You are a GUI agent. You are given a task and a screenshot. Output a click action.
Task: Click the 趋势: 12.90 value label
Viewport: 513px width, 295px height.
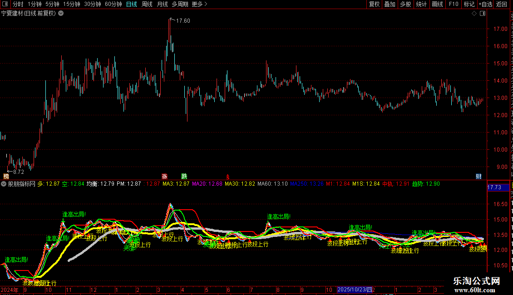[426, 184]
